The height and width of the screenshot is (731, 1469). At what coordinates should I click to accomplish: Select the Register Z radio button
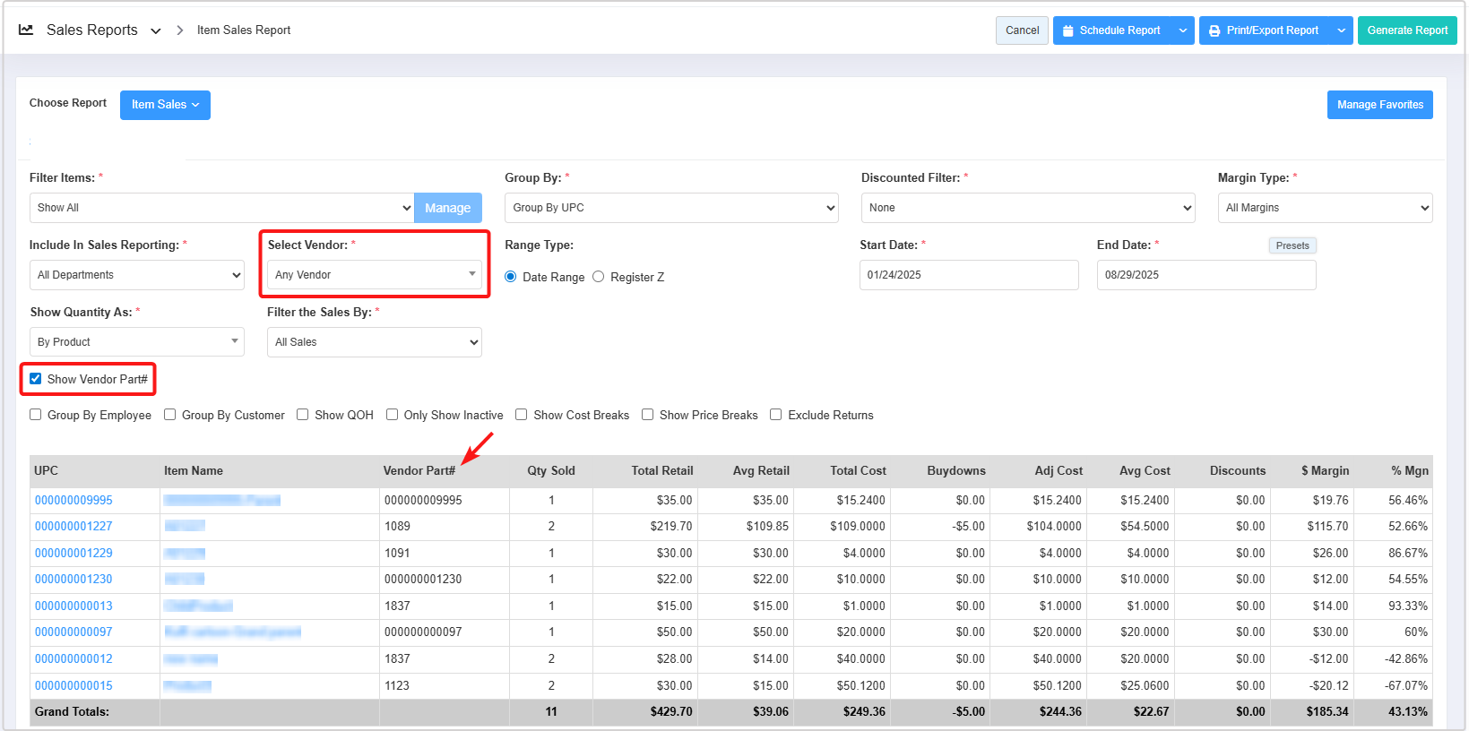(599, 277)
